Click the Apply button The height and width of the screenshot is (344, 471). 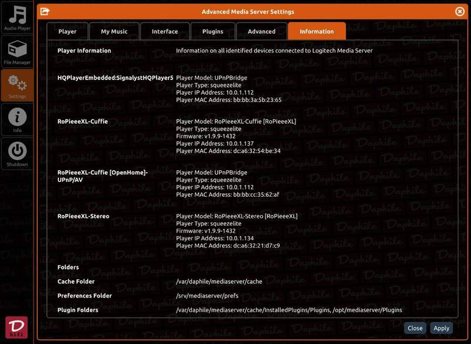[x=441, y=328]
